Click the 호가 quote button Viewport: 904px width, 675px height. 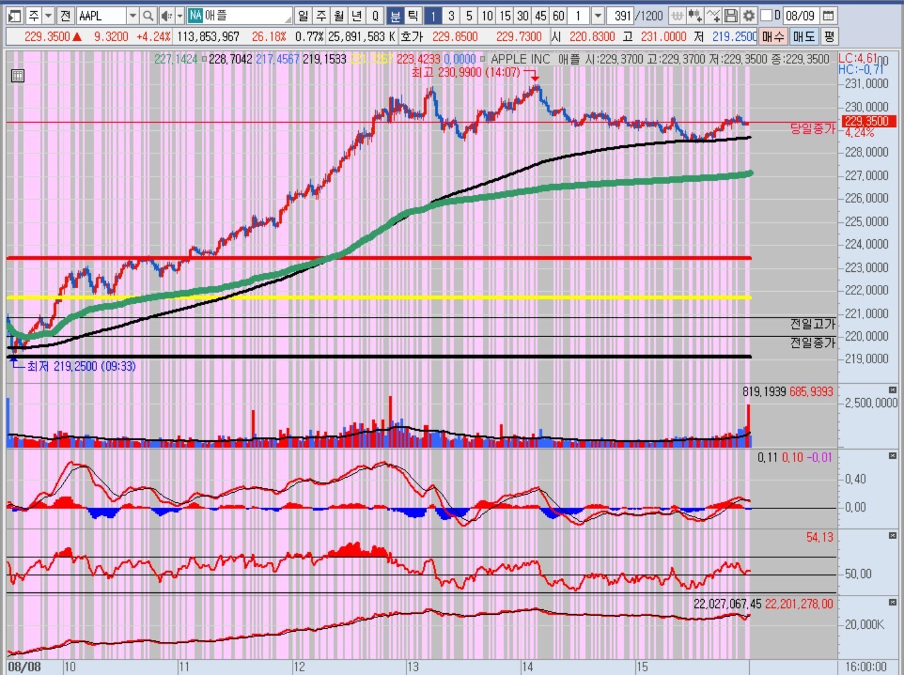412,37
